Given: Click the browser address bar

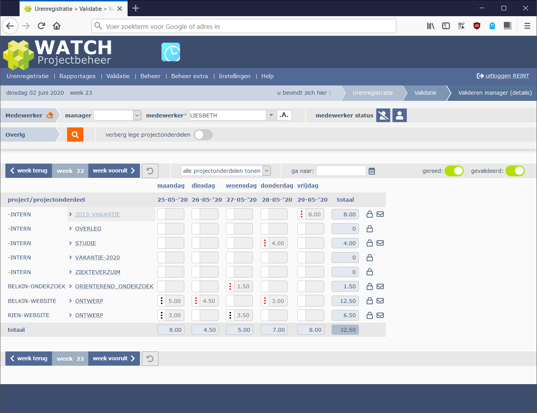Looking at the screenshot, I should coord(244,26).
